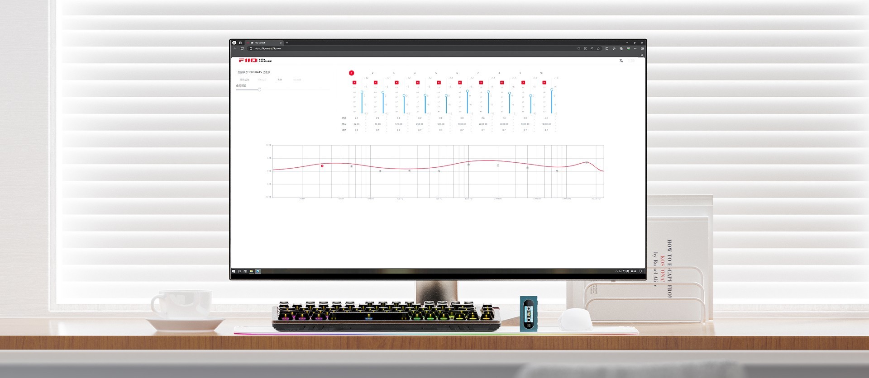Click browser profile avatar icon
This screenshot has height=378, width=869.
[234, 43]
